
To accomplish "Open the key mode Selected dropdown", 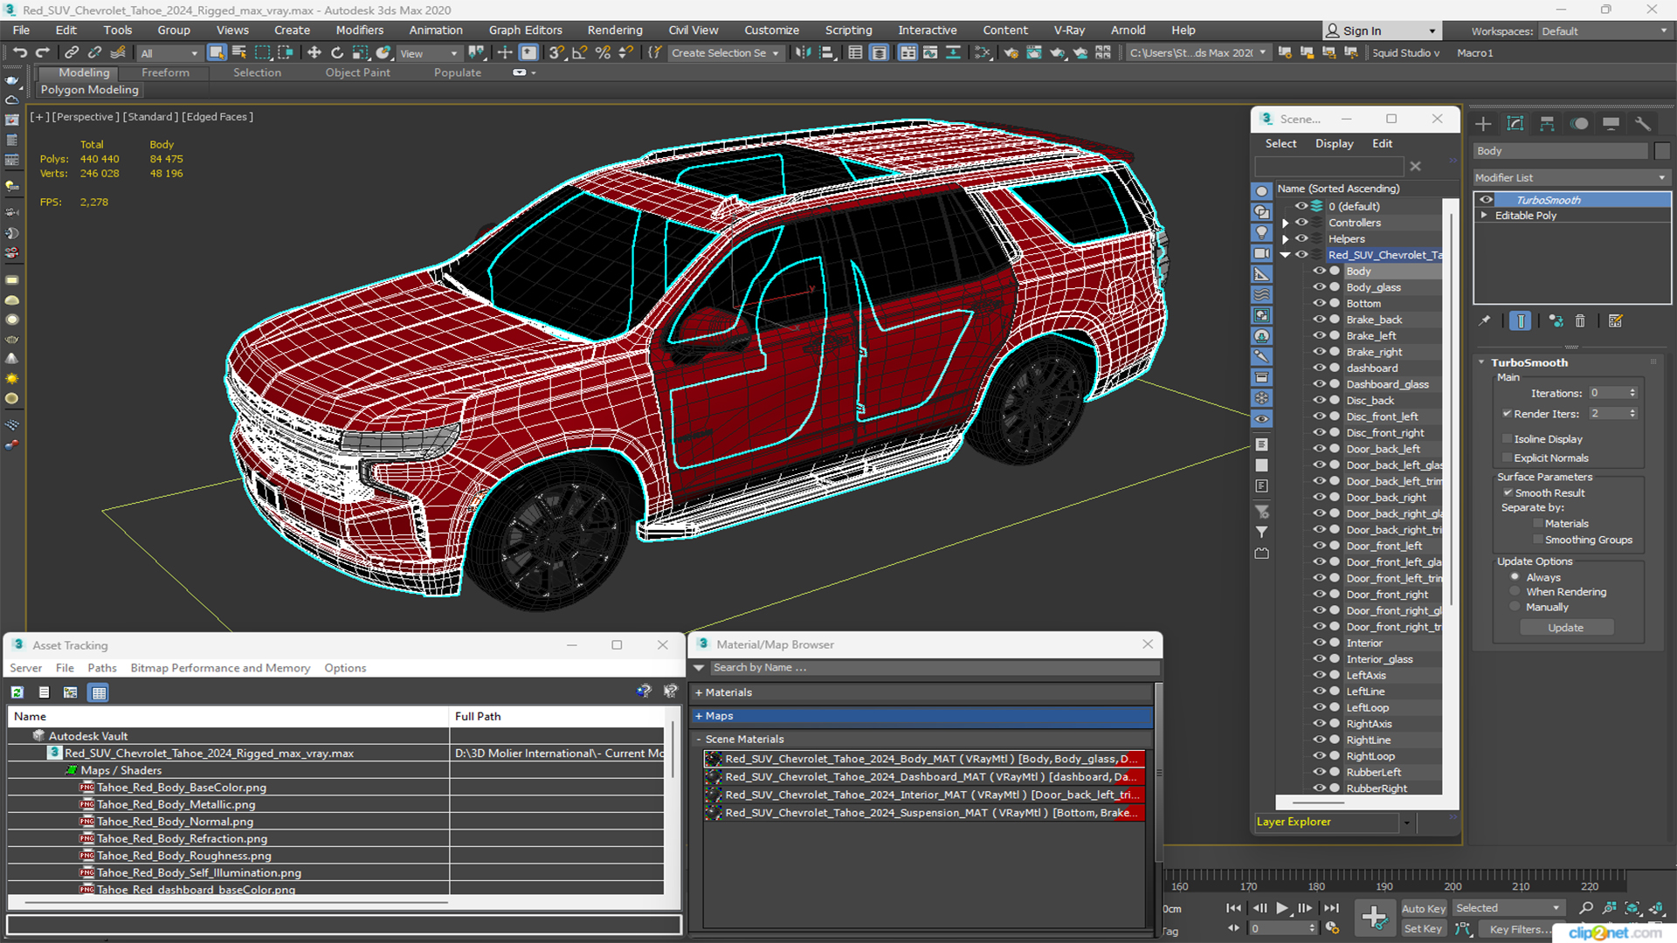I will [x=1508, y=908].
